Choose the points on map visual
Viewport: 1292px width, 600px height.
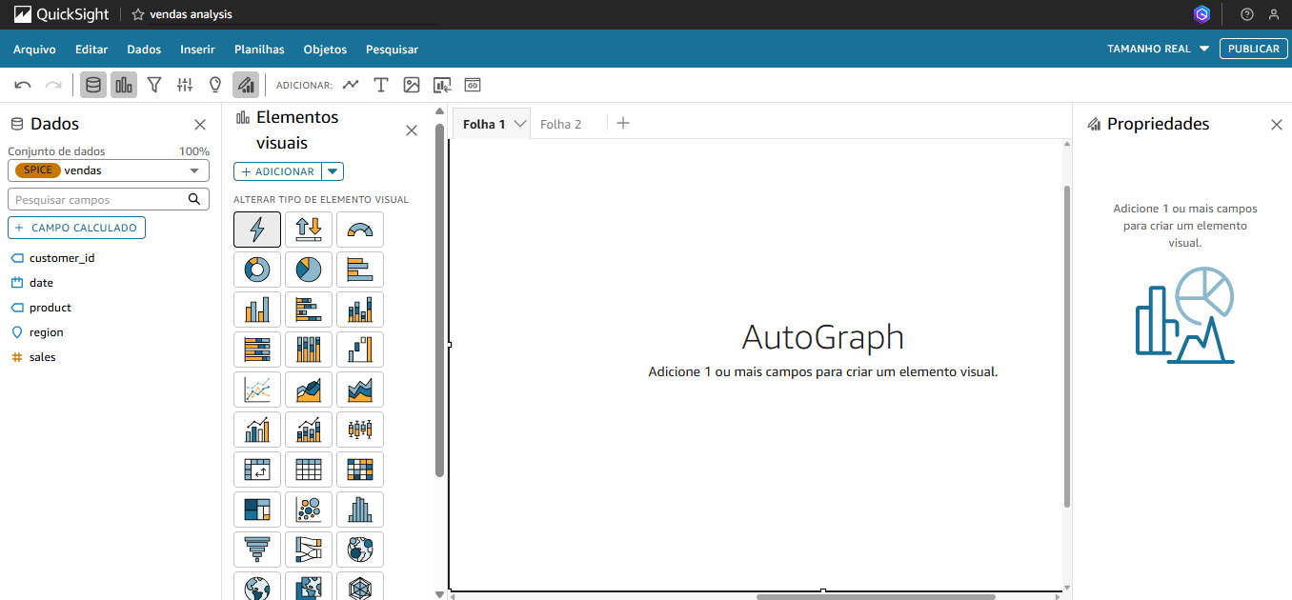pos(360,550)
